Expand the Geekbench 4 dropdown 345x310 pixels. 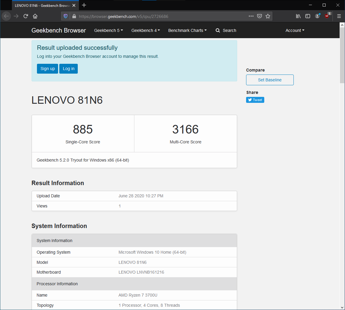[x=145, y=30]
